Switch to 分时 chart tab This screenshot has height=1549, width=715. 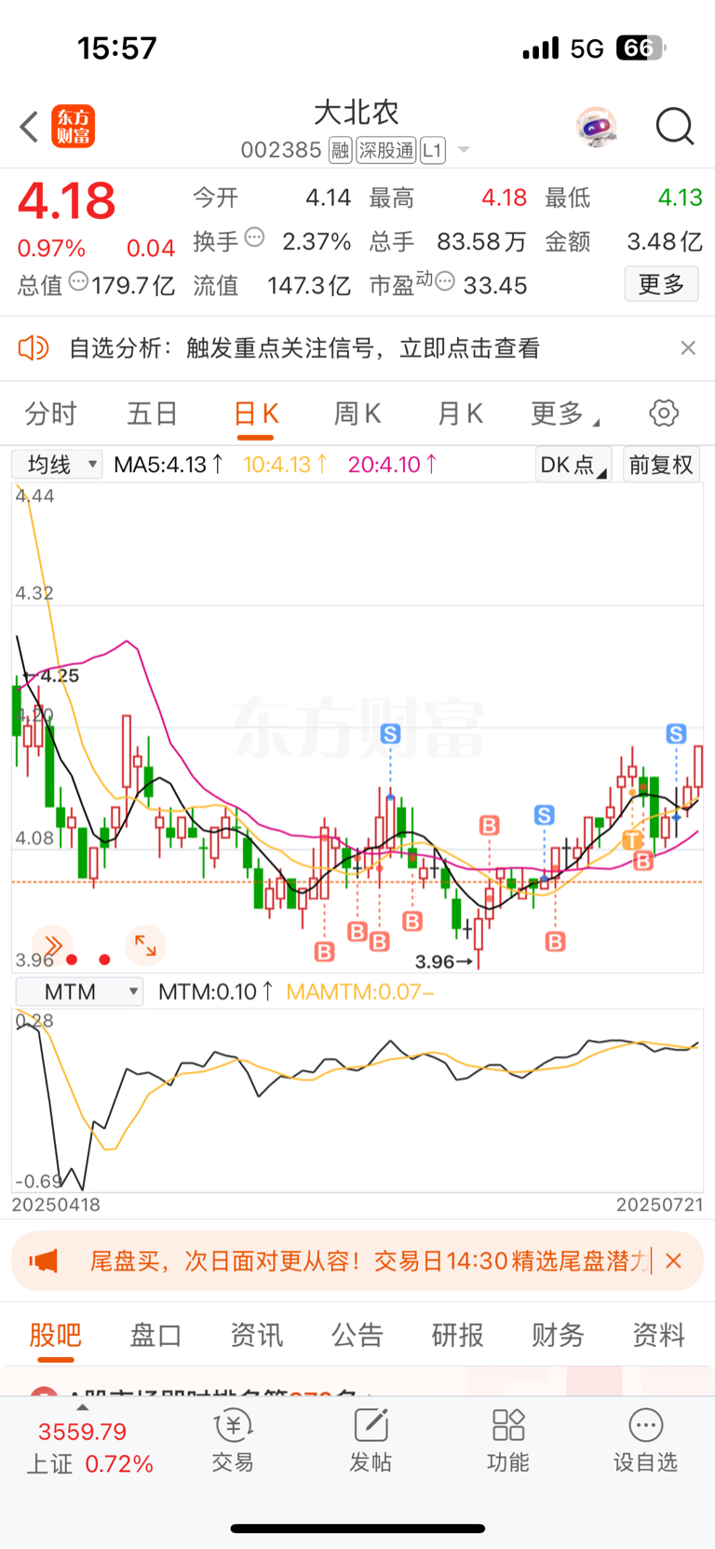coord(51,414)
